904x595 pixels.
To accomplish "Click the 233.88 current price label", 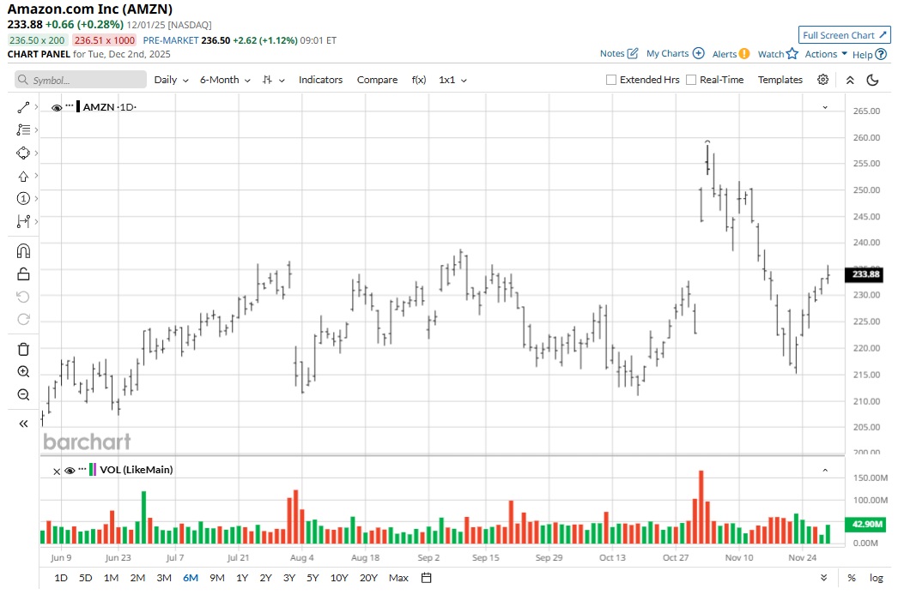I will (x=864, y=274).
